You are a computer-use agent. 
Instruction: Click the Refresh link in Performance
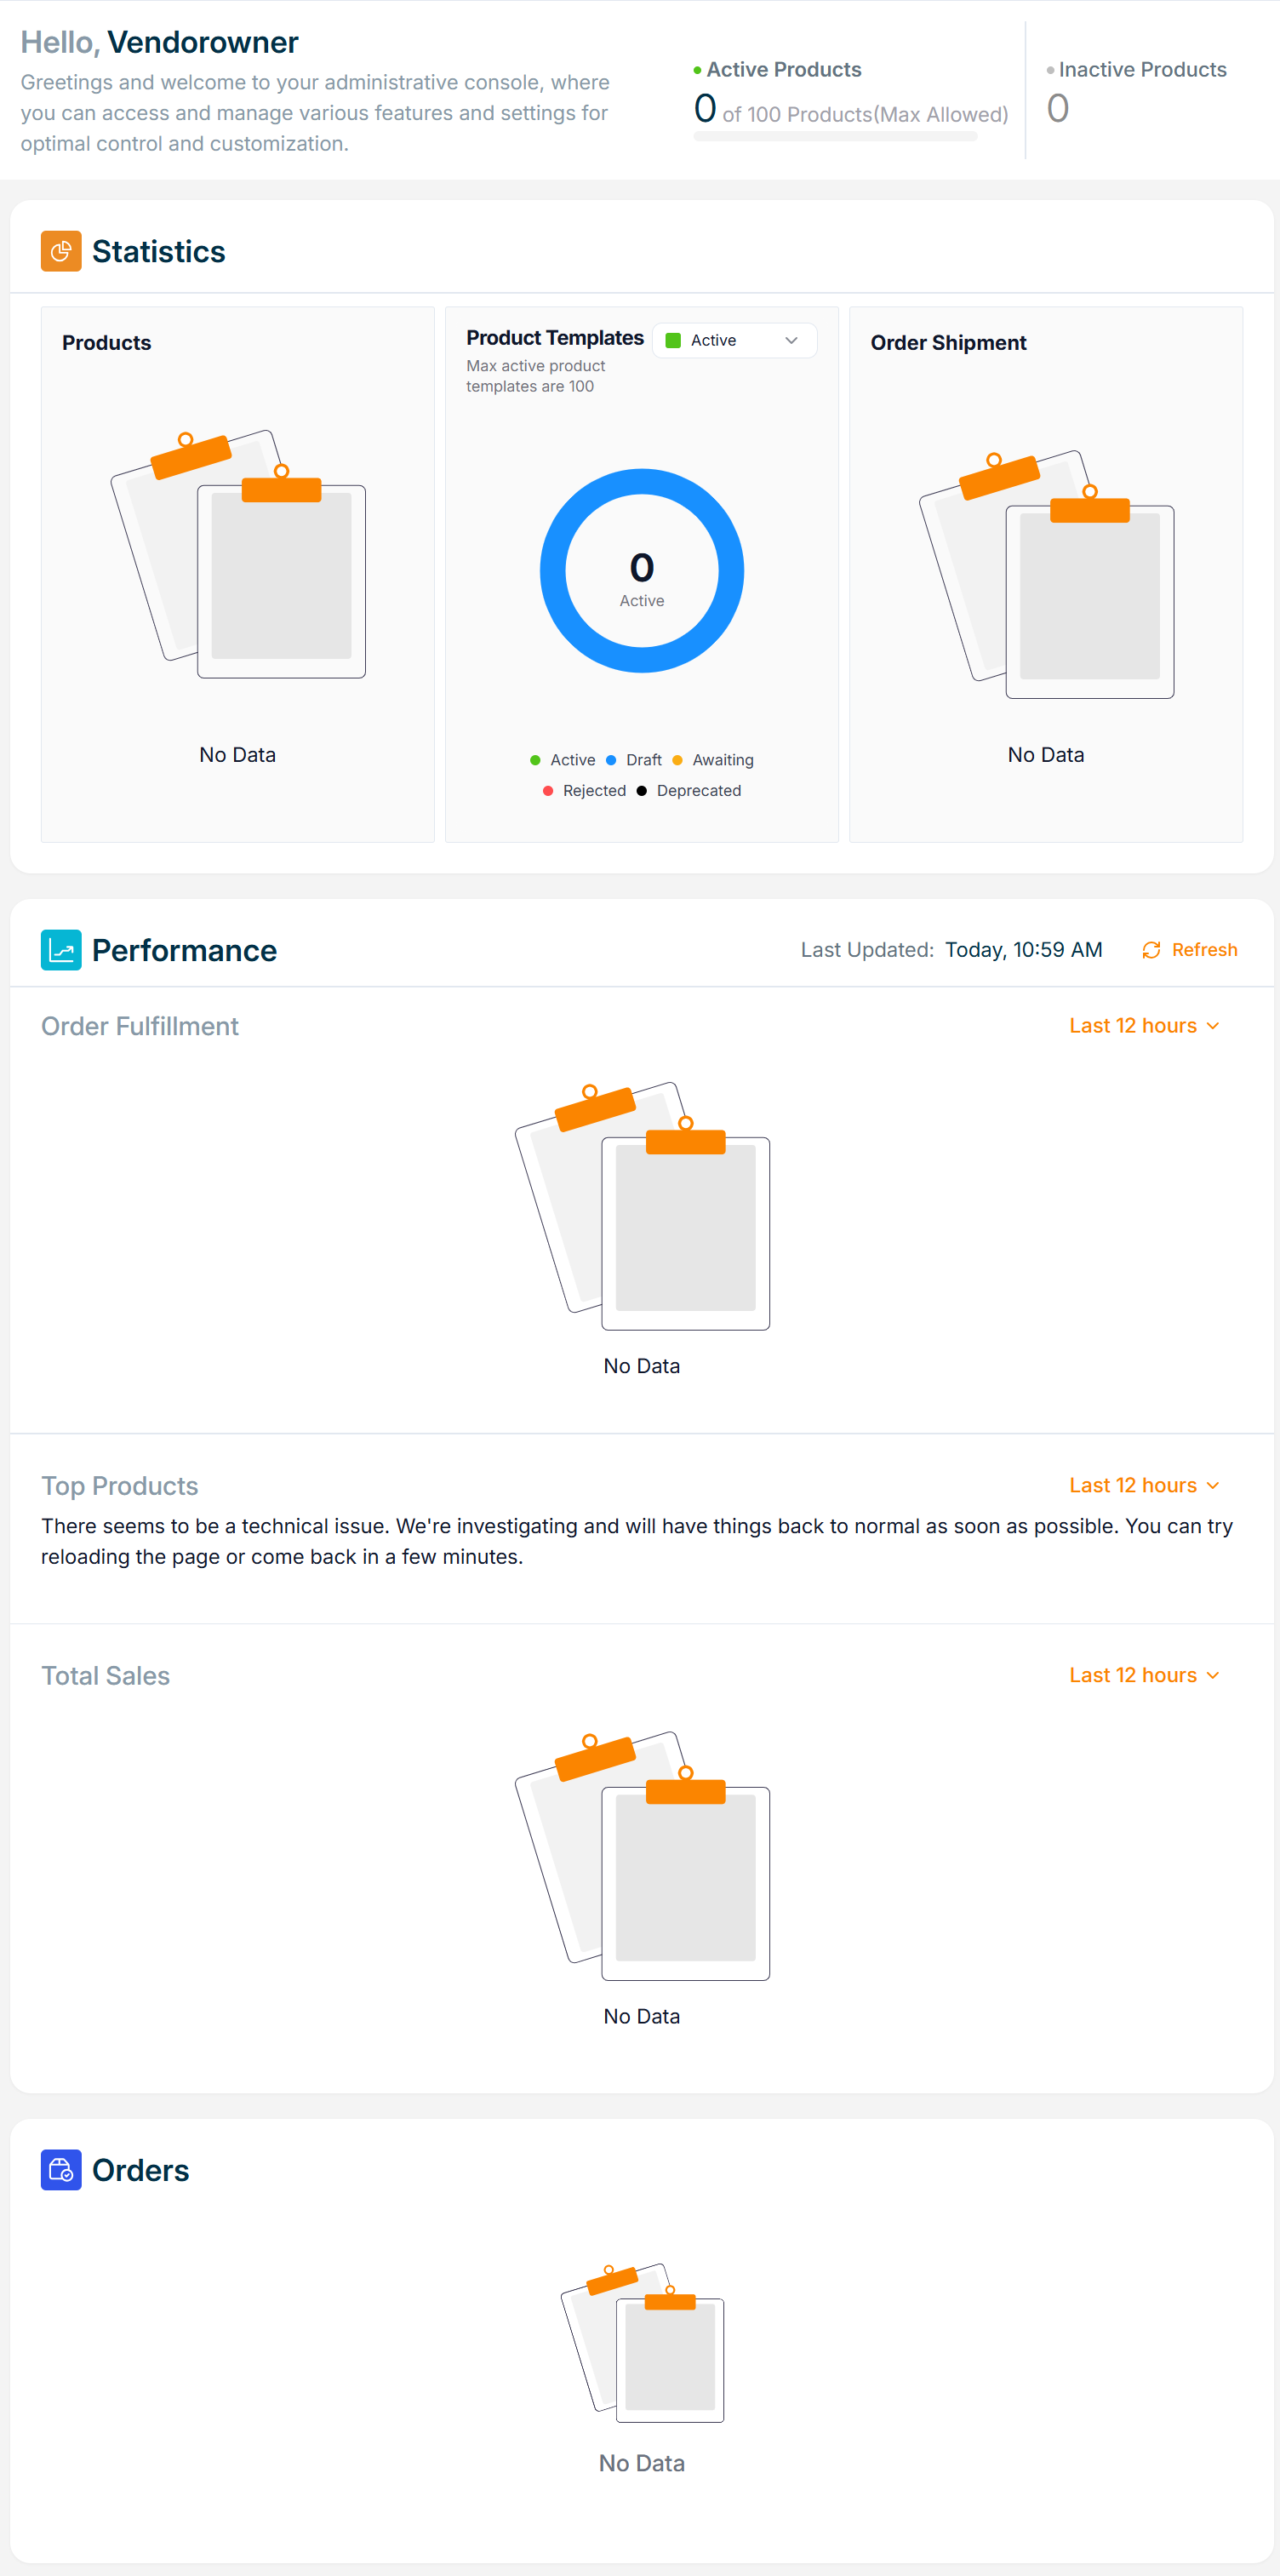1204,950
